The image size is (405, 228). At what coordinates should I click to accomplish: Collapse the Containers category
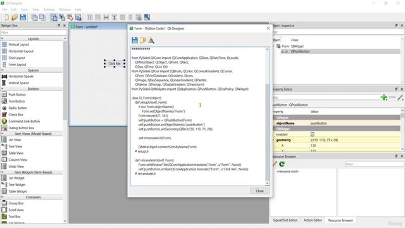coord(2,197)
